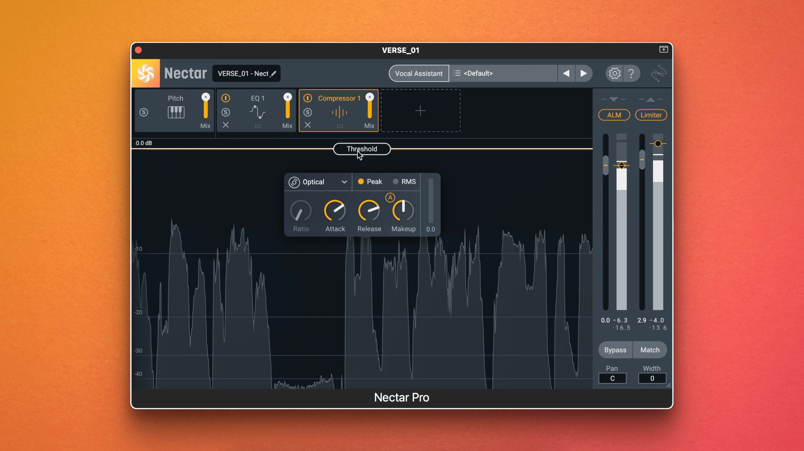Click the Nectar Pro footer label

tap(402, 397)
